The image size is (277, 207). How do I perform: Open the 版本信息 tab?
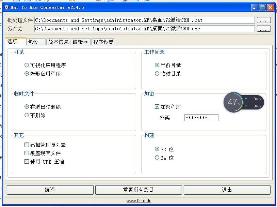(58, 42)
